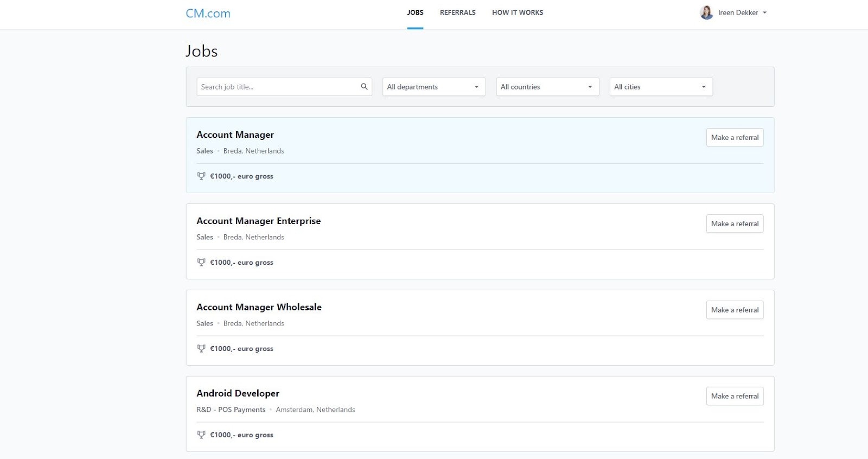Image resolution: width=868 pixels, height=459 pixels.
Task: Expand the All countries filter
Action: click(547, 87)
